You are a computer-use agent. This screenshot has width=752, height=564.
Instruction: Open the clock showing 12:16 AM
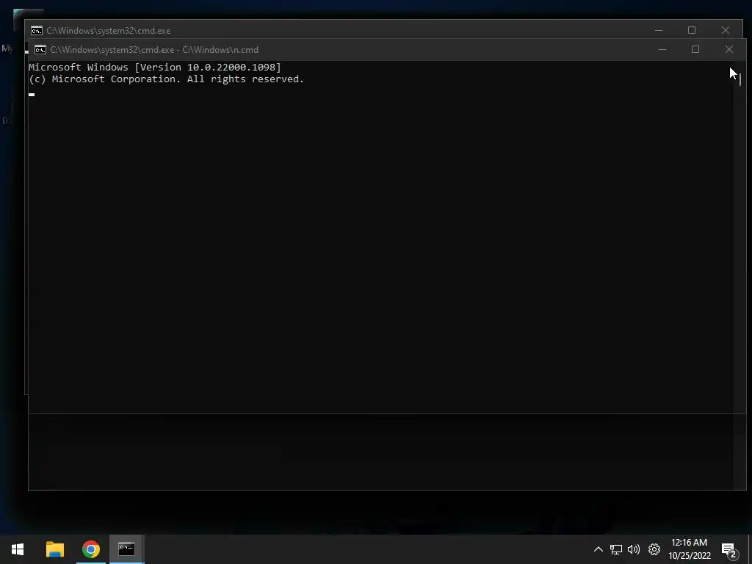click(689, 543)
